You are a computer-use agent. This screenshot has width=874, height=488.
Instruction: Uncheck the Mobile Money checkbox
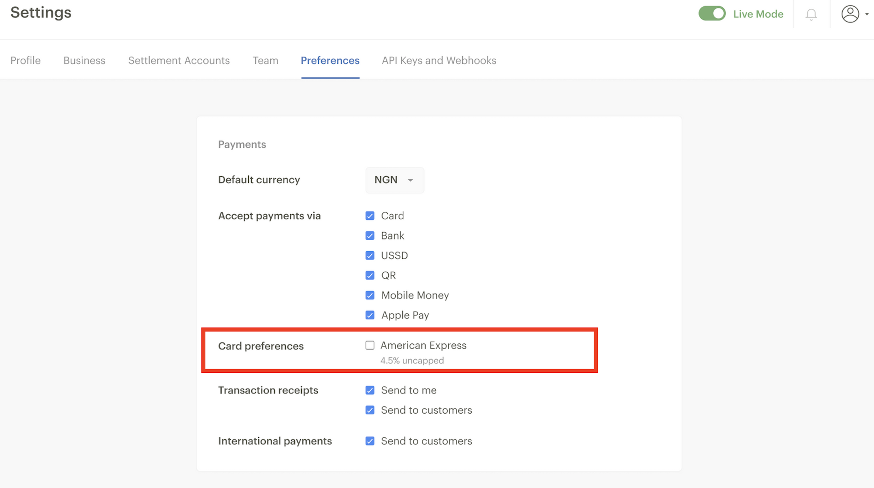pyautogui.click(x=370, y=295)
